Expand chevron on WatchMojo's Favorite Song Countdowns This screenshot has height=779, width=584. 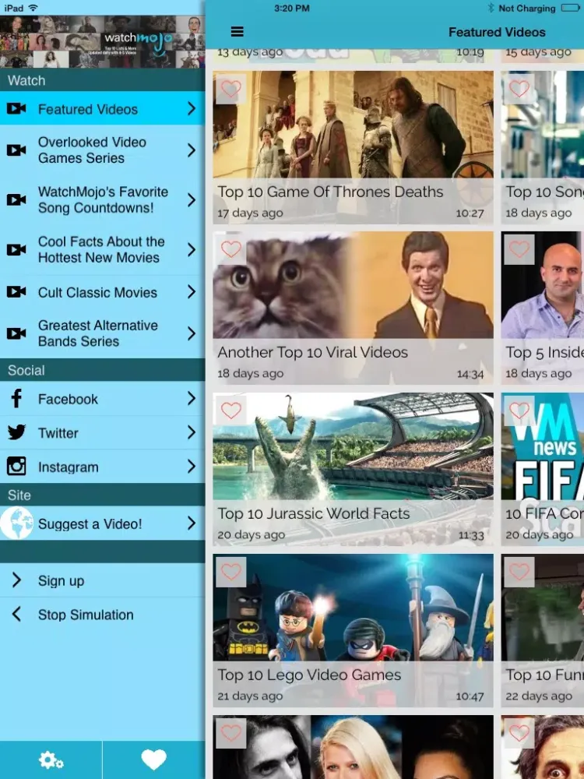point(192,199)
